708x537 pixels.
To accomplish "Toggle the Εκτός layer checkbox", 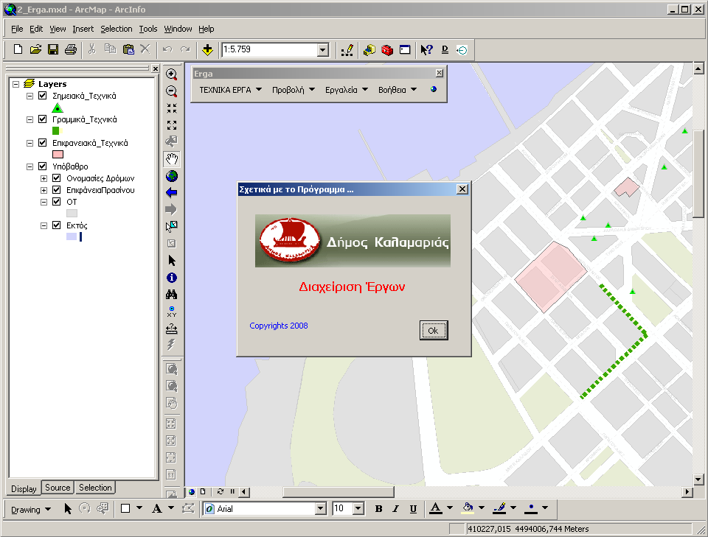I will [x=57, y=225].
